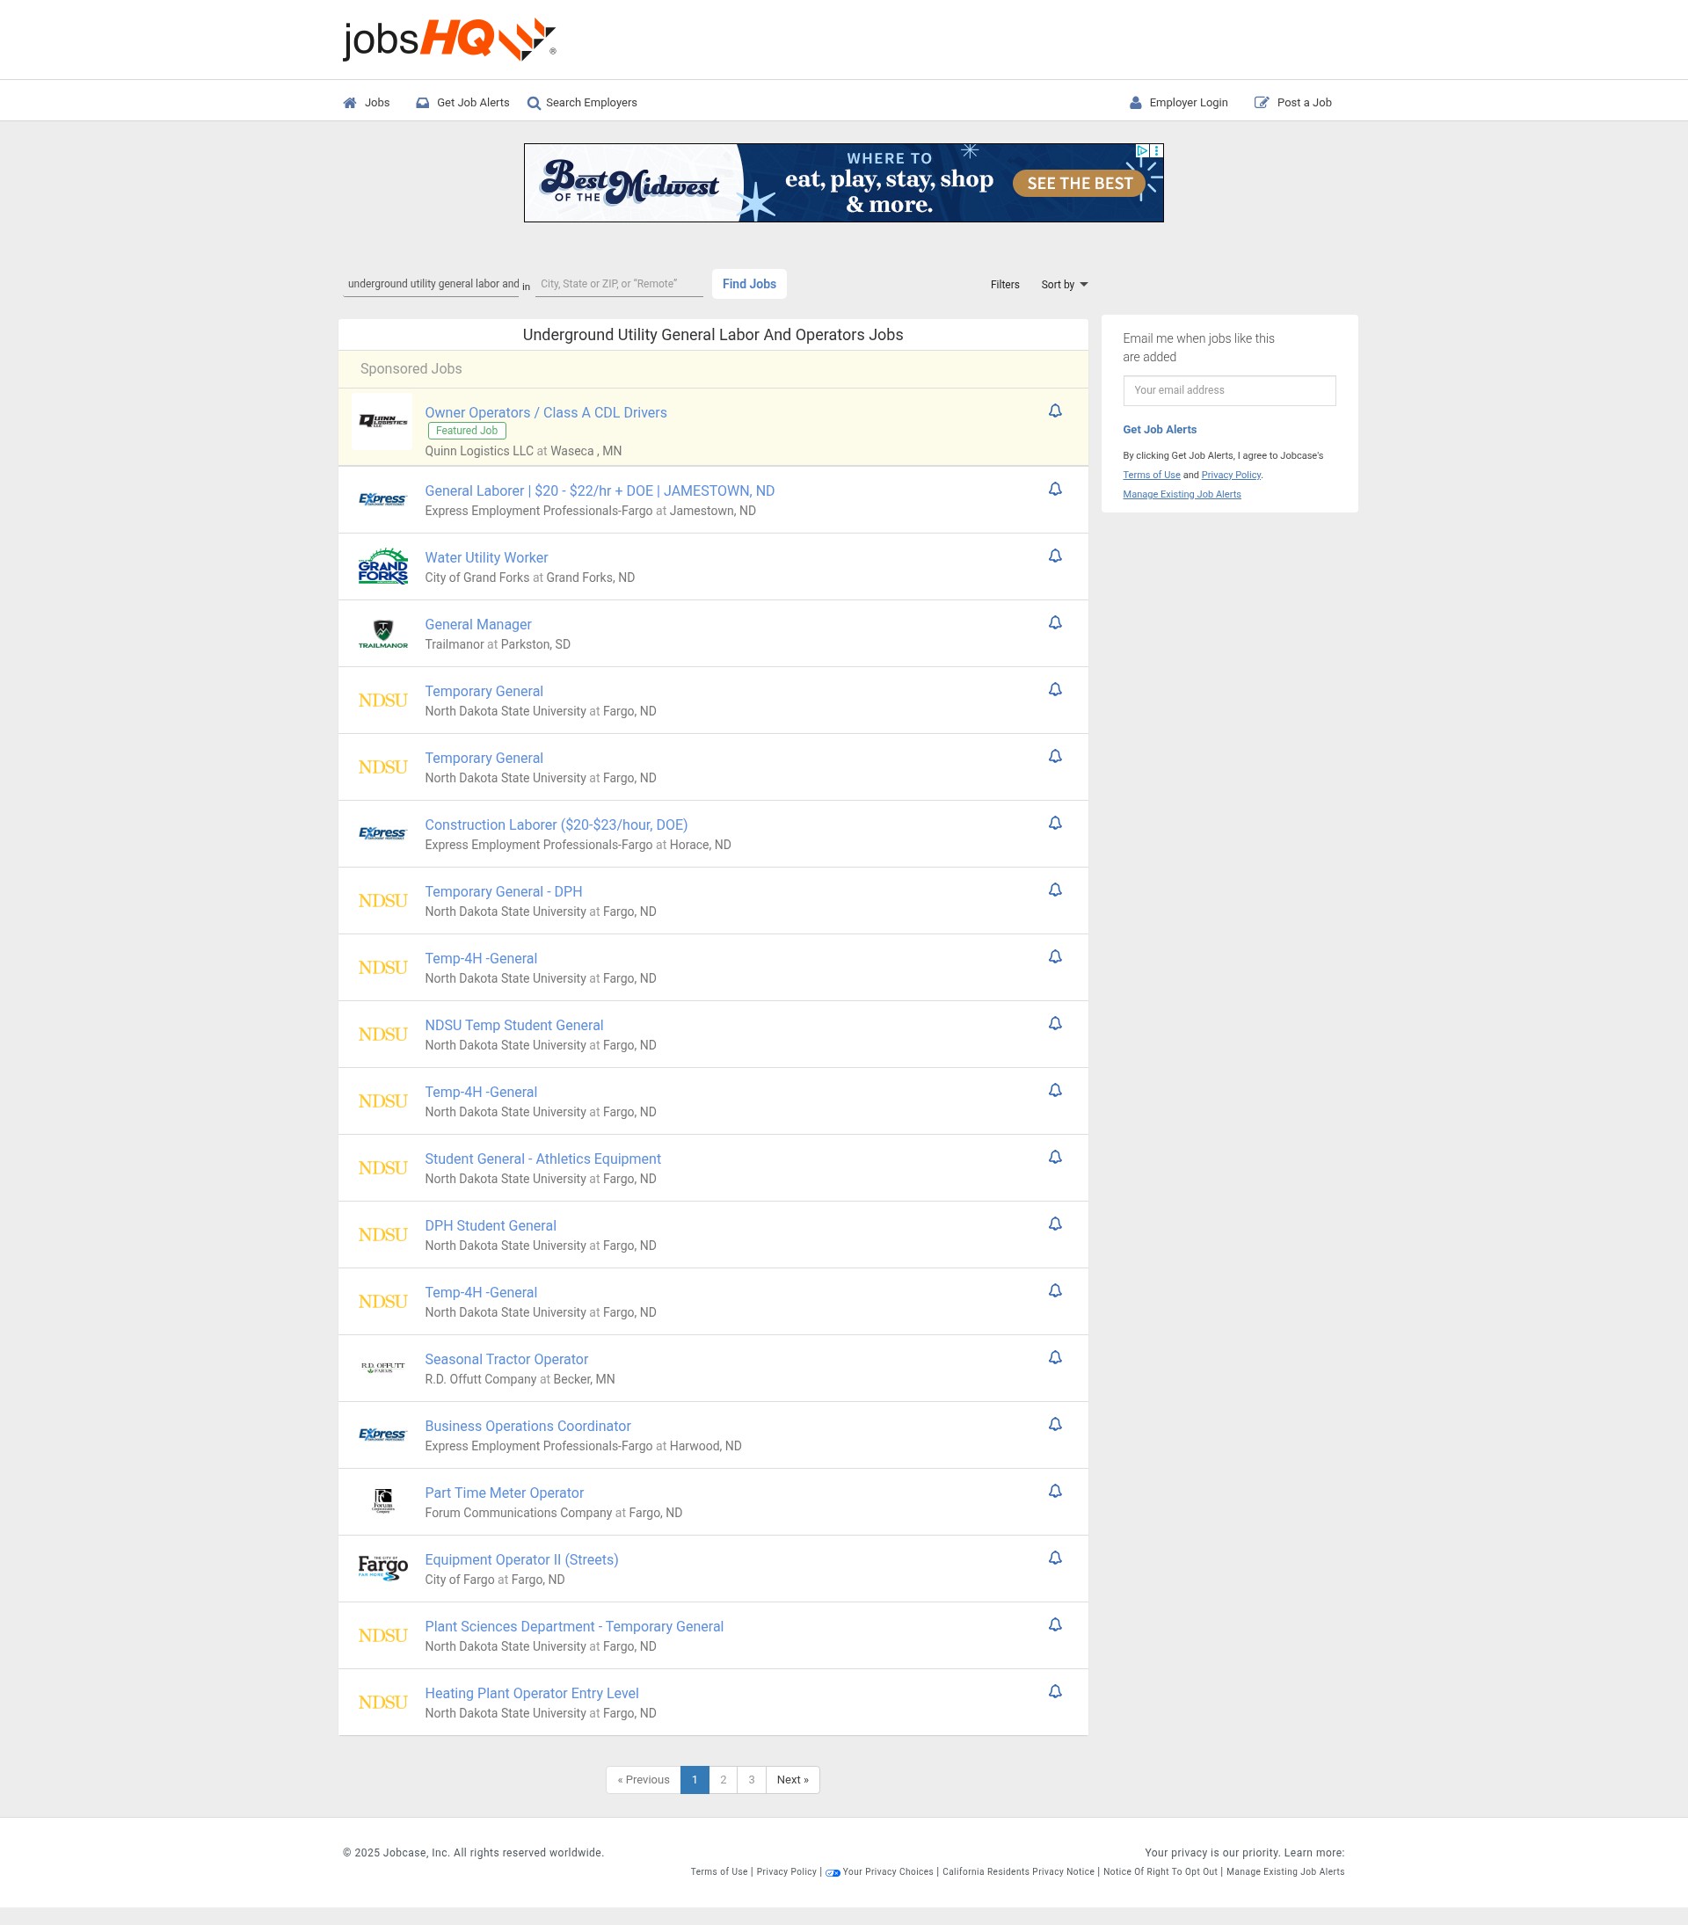This screenshot has height=1925, width=1688.
Task: Open Heating Plant Operator Entry Level listing
Action: [x=531, y=1695]
